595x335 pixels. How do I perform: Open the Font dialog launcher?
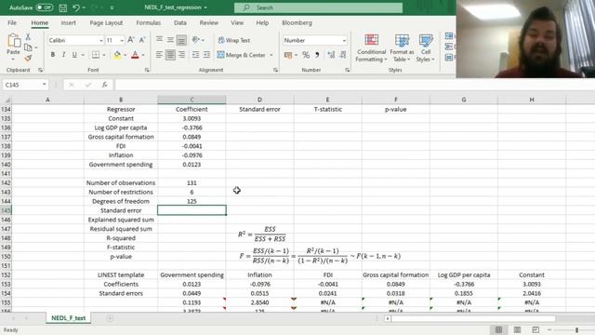(147, 70)
